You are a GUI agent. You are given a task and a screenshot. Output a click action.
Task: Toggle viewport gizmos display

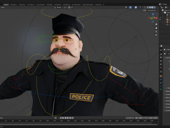pos(130,7)
